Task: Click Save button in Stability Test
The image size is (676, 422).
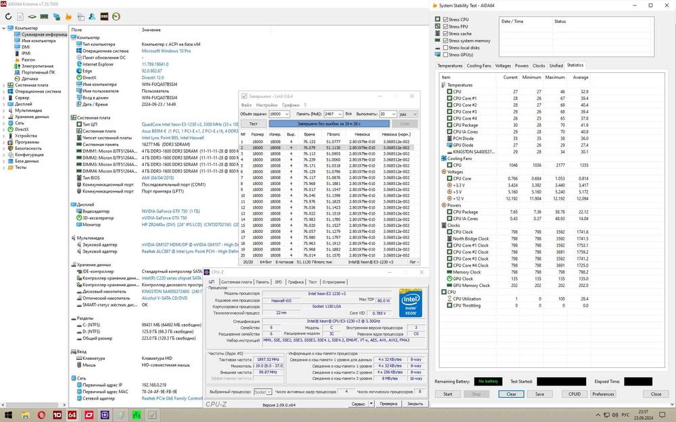Action: [539, 394]
